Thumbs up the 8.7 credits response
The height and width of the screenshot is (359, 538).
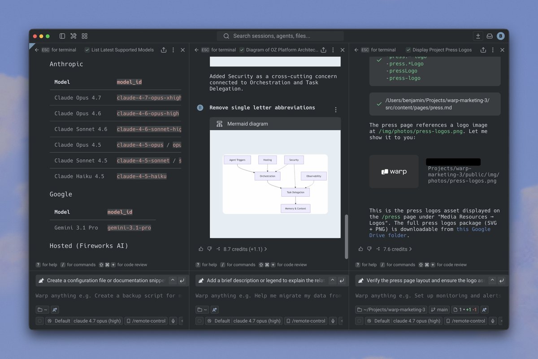click(201, 249)
